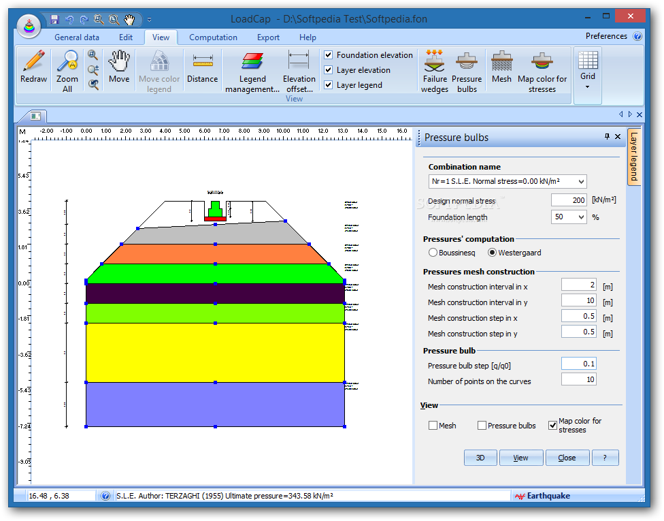Click Map color for stresses ribbon icon
664x521 pixels.
[x=542, y=61]
